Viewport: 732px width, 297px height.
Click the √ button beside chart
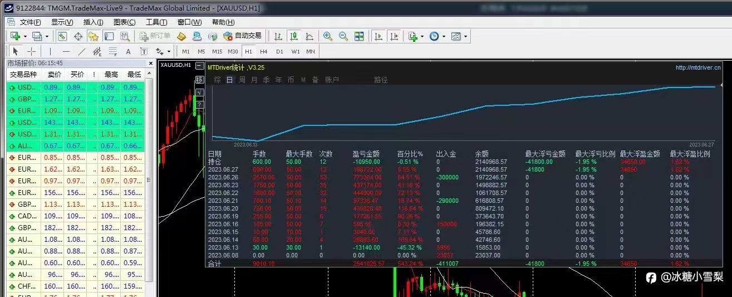click(200, 92)
